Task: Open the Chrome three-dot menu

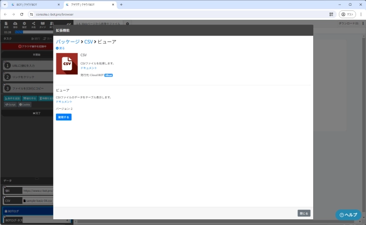Action: (x=360, y=14)
